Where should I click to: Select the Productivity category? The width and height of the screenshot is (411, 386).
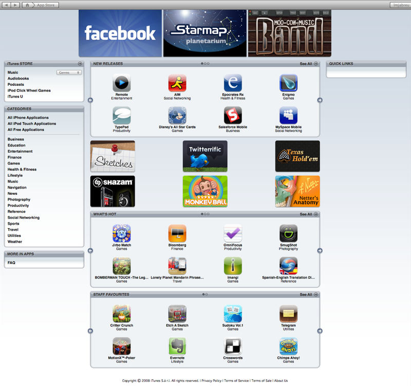coord(18,206)
